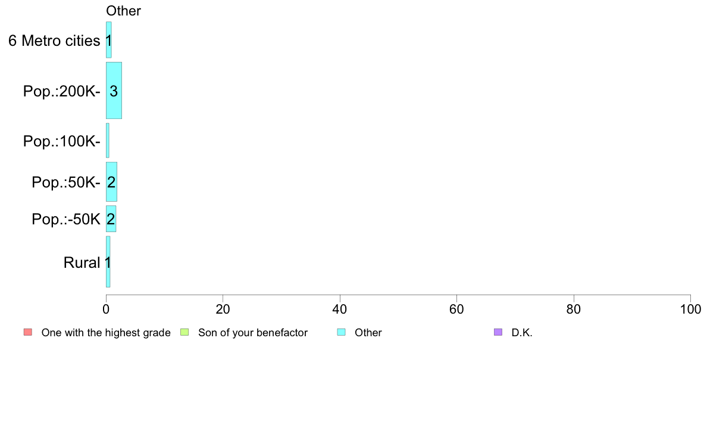The width and height of the screenshot is (707, 438).
Task: Select the Pop.:200K- bar labeled 3
Action: tap(114, 90)
